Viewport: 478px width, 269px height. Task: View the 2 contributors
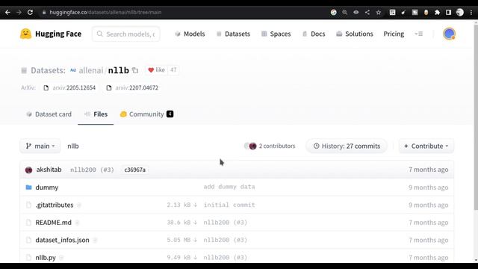tap(270, 146)
